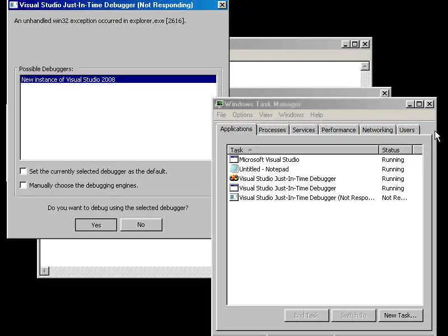Click the icon of the Not Responding debugger task
The width and height of the screenshot is (448, 336).
click(234, 198)
